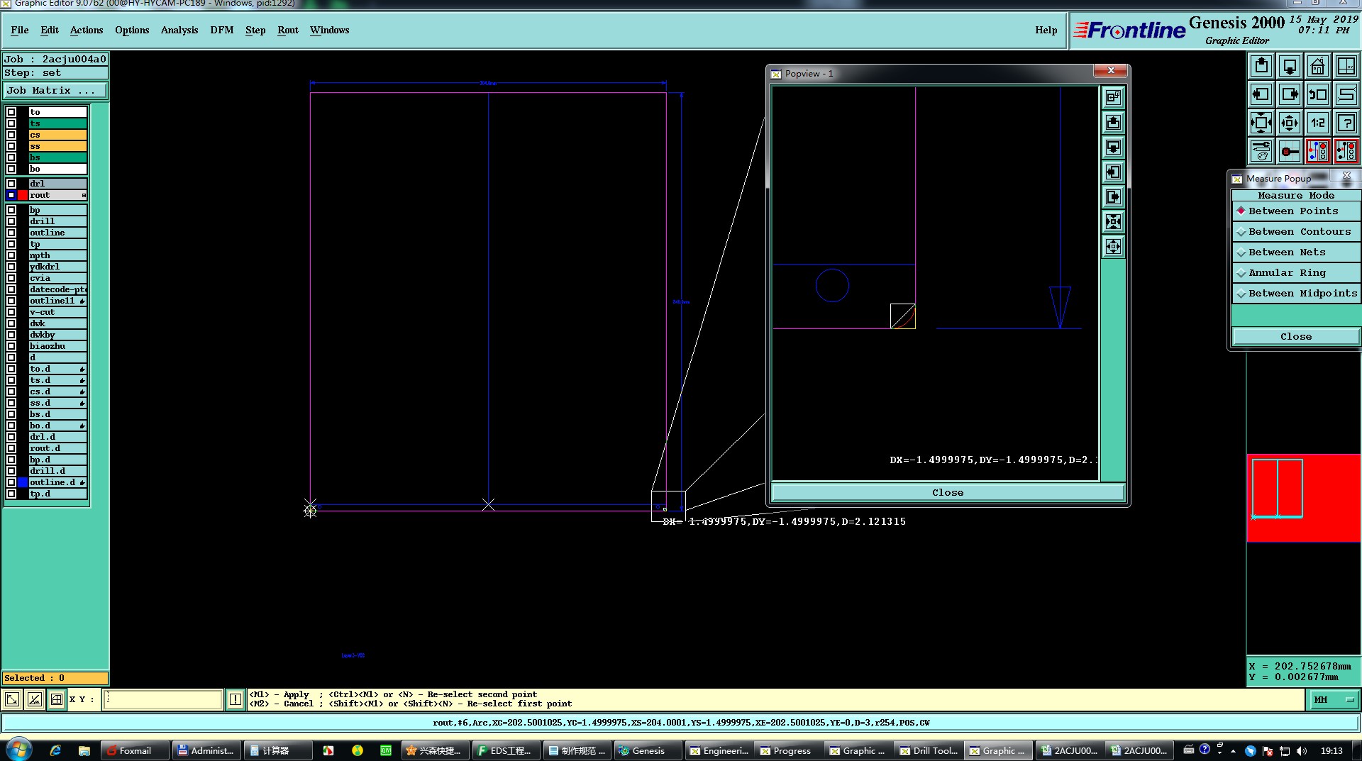Image resolution: width=1362 pixels, height=761 pixels.
Task: Open the Analysis menu
Action: pos(179,30)
